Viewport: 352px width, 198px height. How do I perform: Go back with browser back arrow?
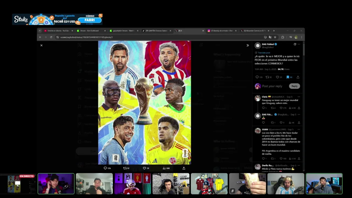coord(40,37)
